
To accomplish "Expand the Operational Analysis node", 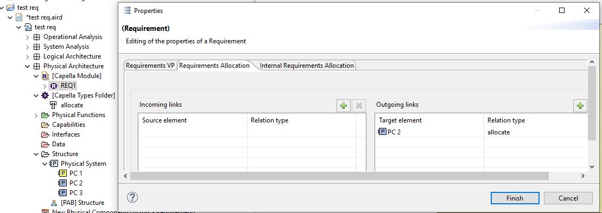I will tap(28, 37).
